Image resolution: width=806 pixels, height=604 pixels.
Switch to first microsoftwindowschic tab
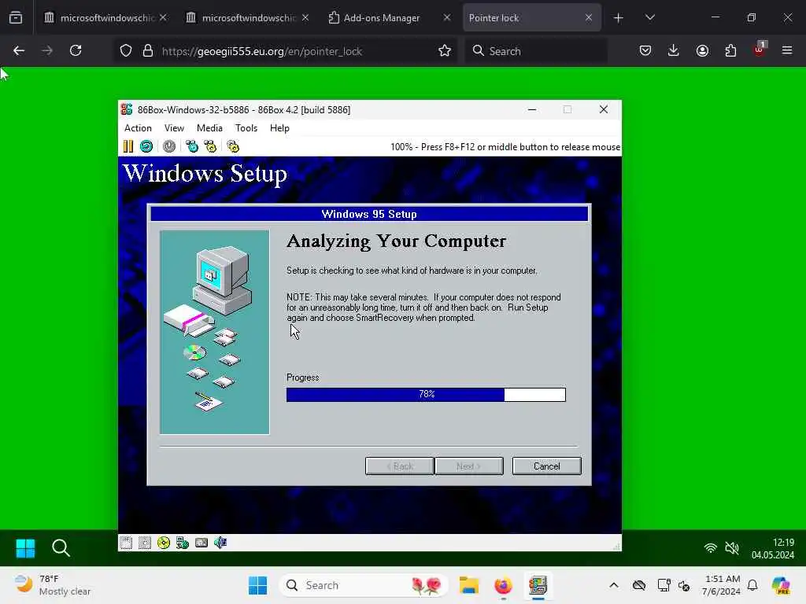[107, 18]
